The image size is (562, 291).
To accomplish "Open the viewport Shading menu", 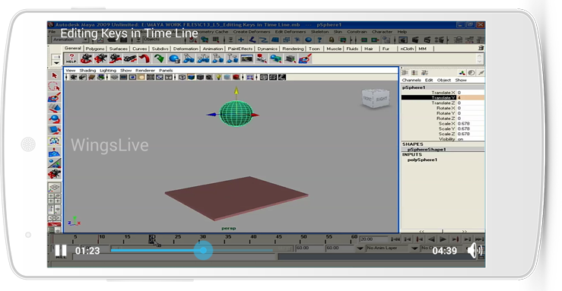I will 87,71.
